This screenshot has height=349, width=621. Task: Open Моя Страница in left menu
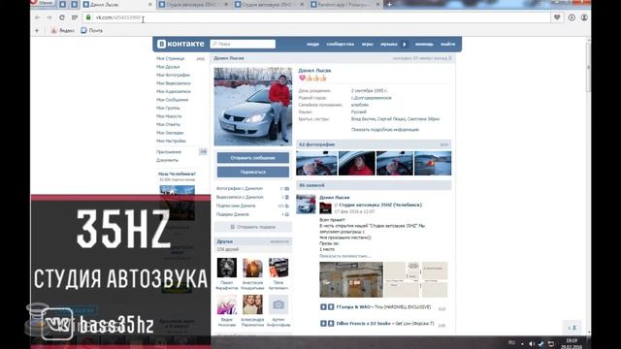coord(171,58)
